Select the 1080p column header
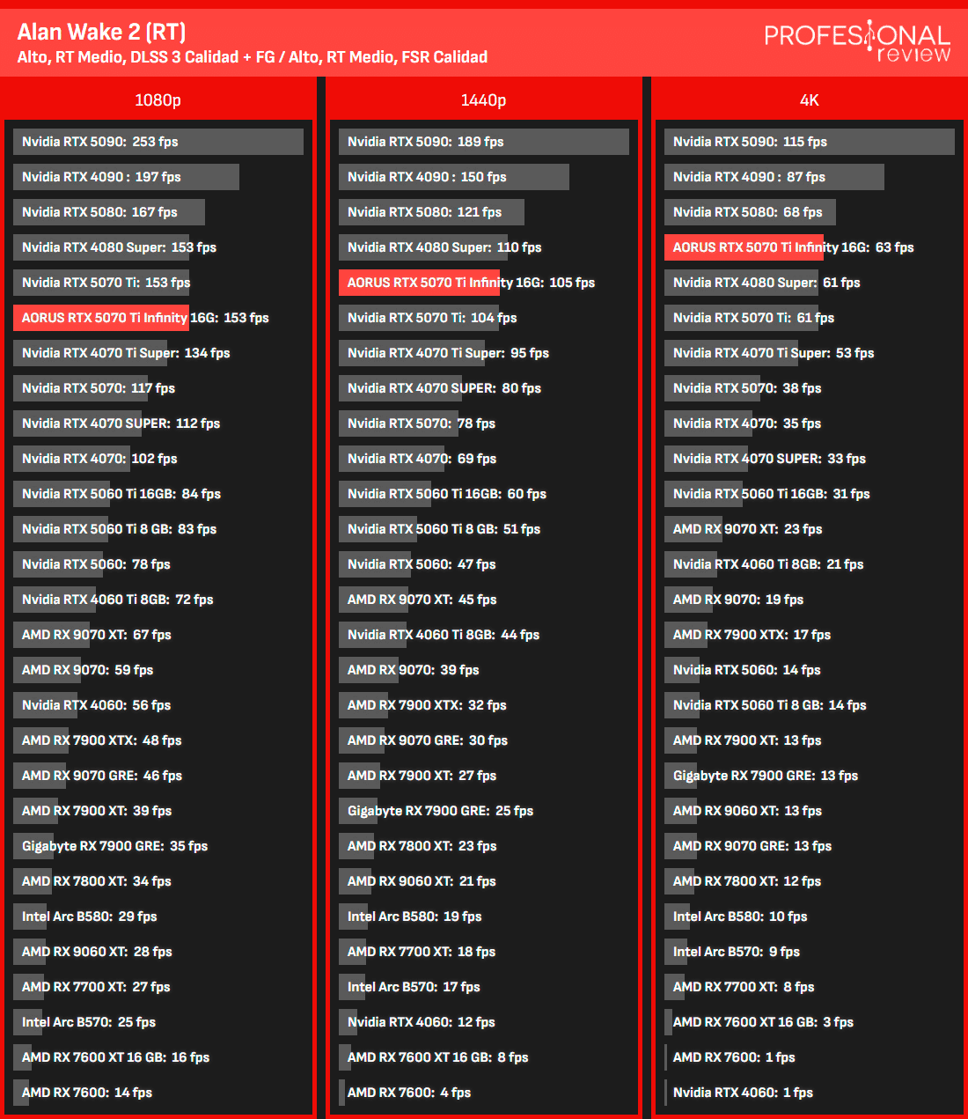This screenshot has width=968, height=1119. (x=158, y=99)
